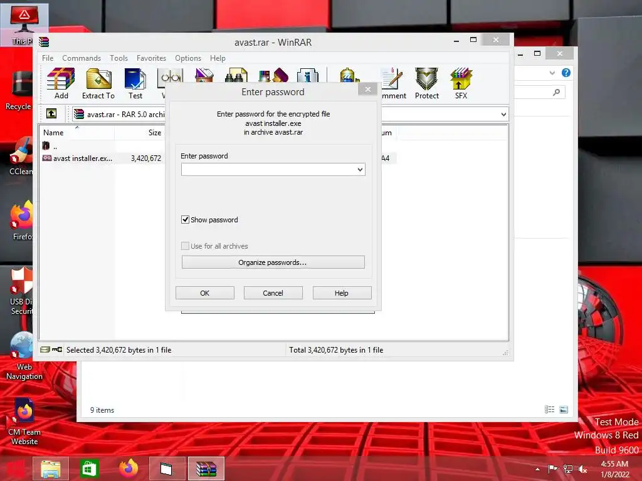Select the parent folder '..' row
The image size is (642, 481).
pyautogui.click(x=50, y=146)
